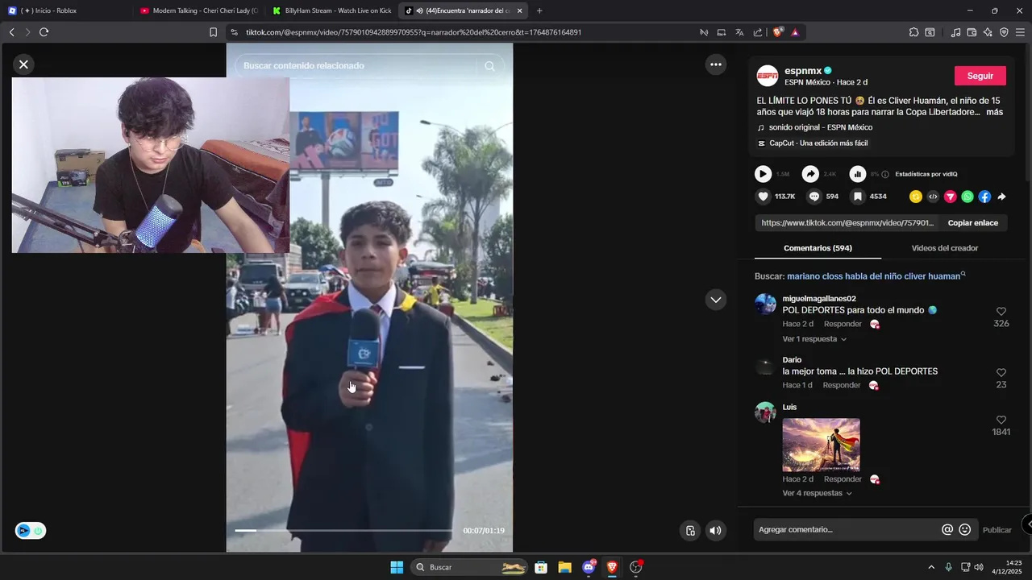Click the info icon next to 8%

885,174
